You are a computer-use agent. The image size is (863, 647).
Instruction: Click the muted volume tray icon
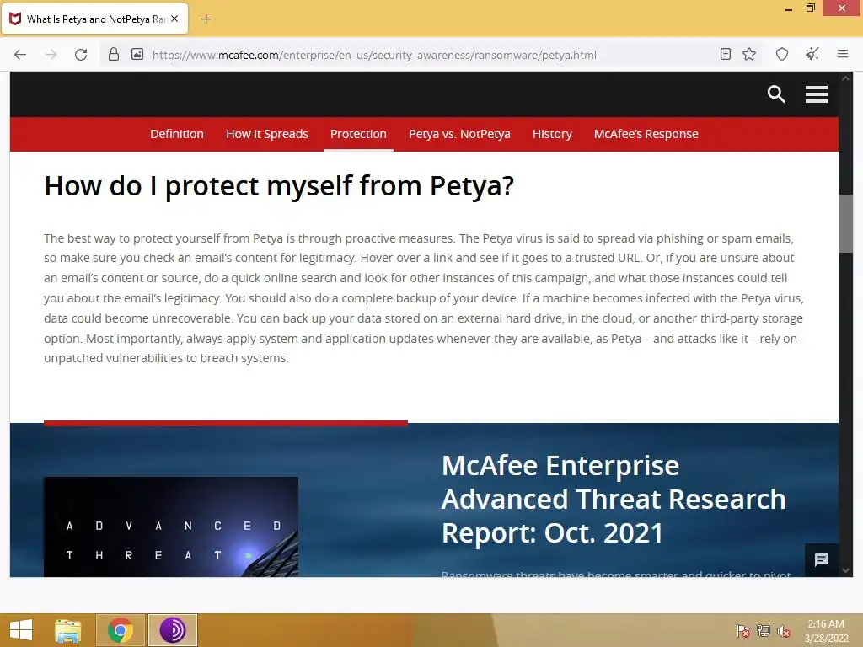pyautogui.click(x=784, y=631)
